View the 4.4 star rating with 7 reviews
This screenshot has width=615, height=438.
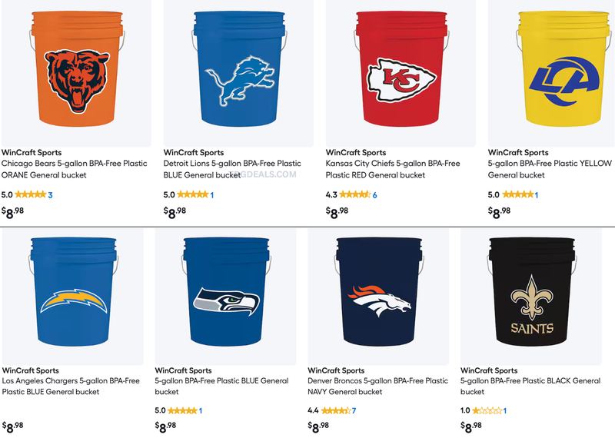point(331,410)
